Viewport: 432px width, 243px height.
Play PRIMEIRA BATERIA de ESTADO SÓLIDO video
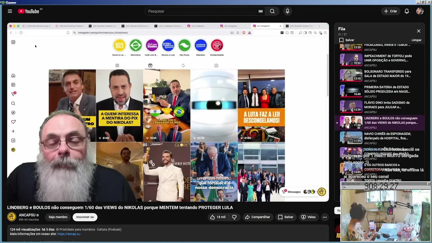380,91
